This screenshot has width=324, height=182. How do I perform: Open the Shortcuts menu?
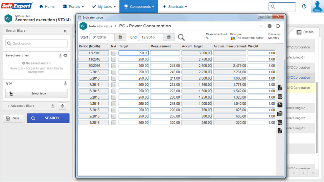[175, 7]
